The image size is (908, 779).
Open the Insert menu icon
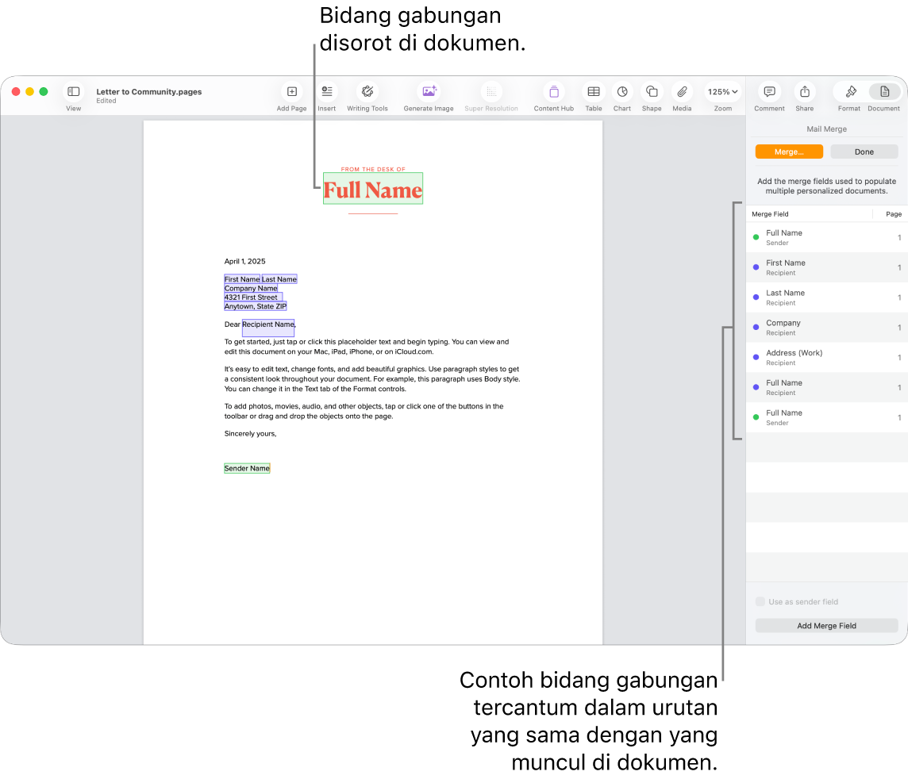pos(326,91)
